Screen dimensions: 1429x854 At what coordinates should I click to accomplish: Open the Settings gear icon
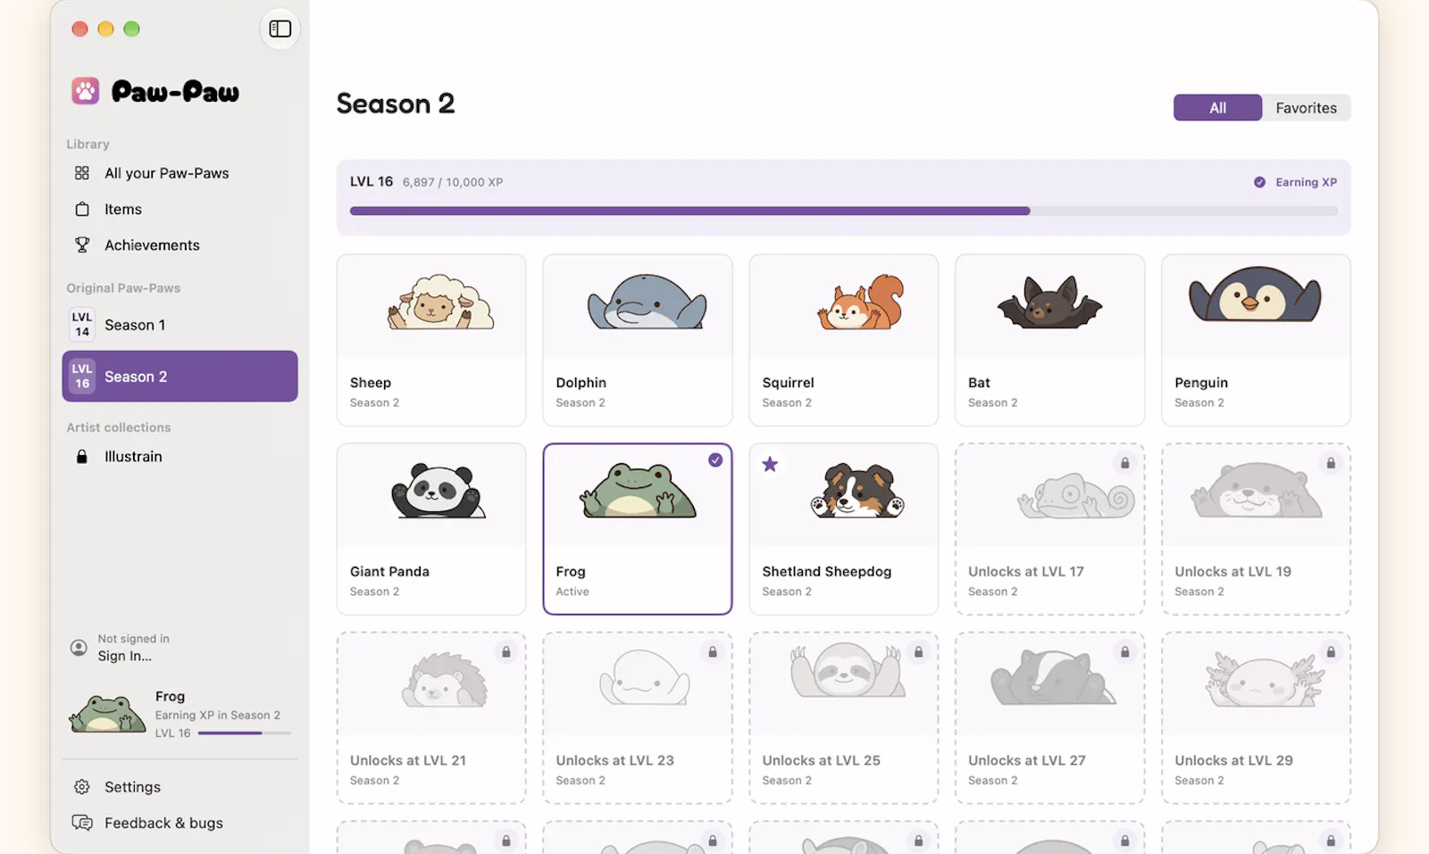[82, 786]
